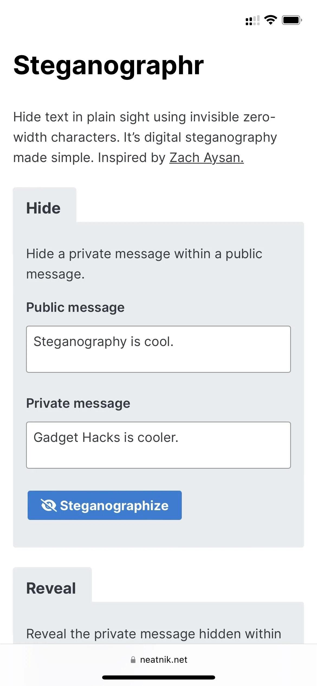
Task: Tap the cellular signal dots icon
Action: [x=253, y=20]
